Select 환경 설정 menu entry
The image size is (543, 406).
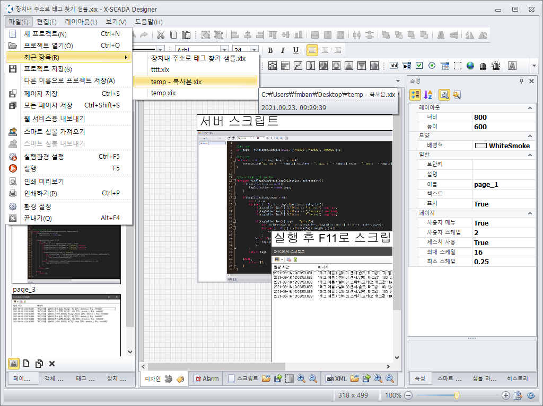(68, 206)
